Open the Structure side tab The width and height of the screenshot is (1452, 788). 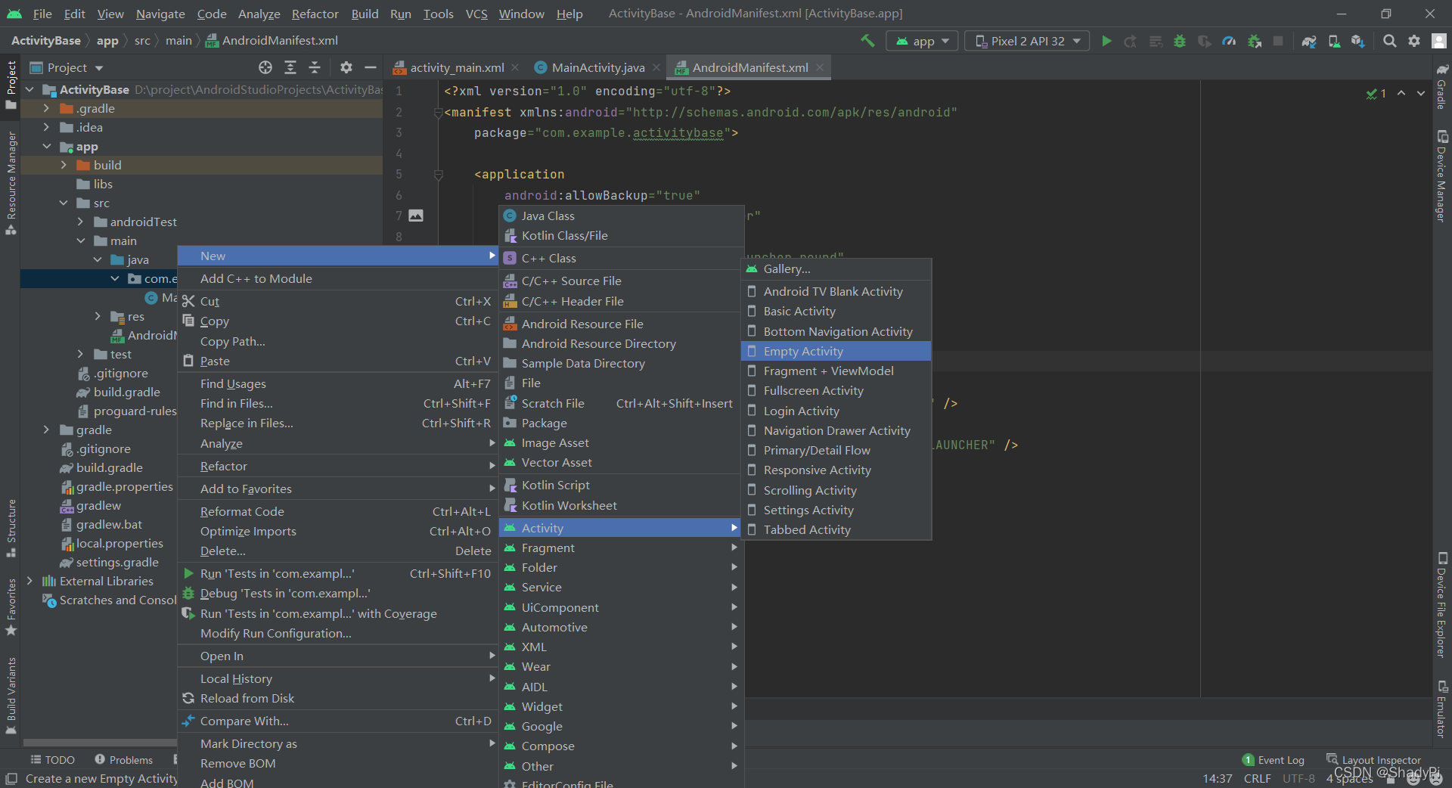11,528
